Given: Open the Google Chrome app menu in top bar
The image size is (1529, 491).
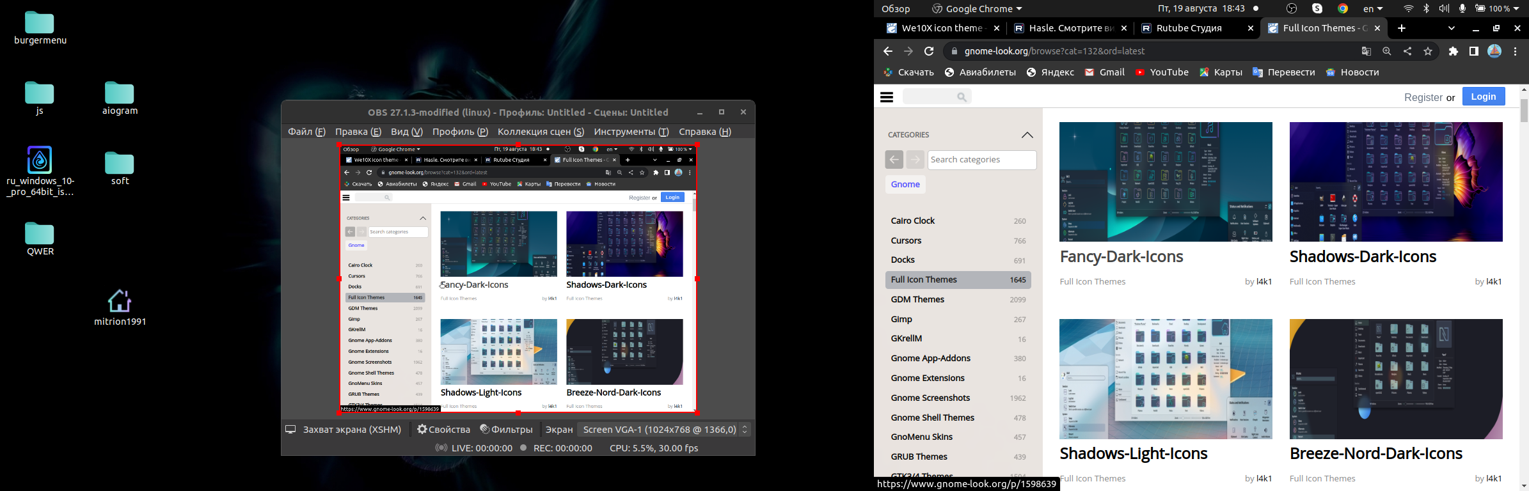Looking at the screenshot, I should click(x=978, y=8).
